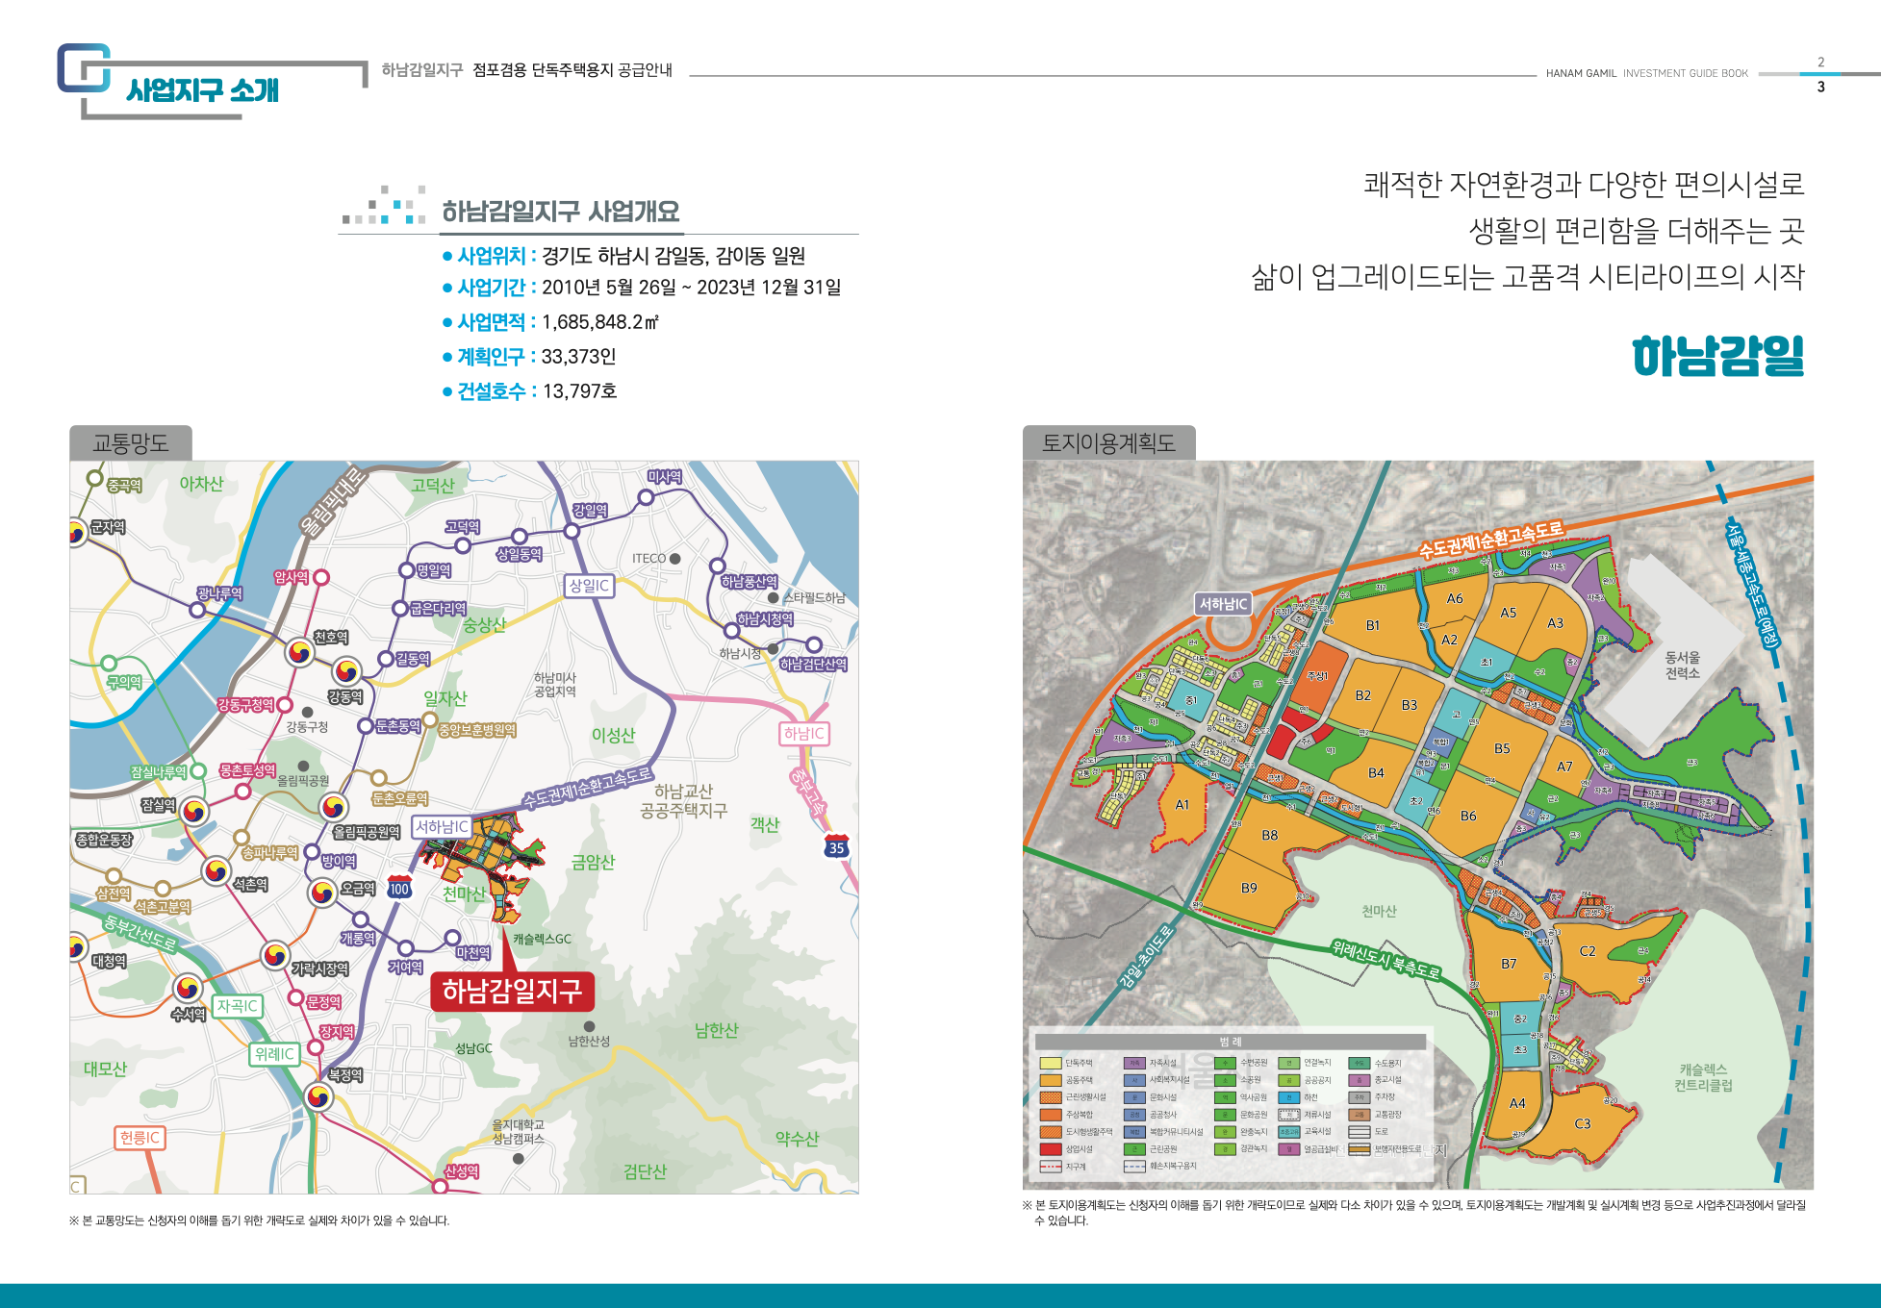Click the 범례 legend header bar

[x=1230, y=1042]
